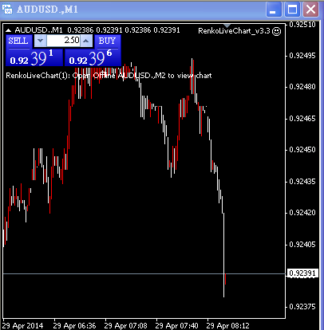324x330 pixels.
Task: Click the buy price 0.92396 panel
Action: coord(93,57)
